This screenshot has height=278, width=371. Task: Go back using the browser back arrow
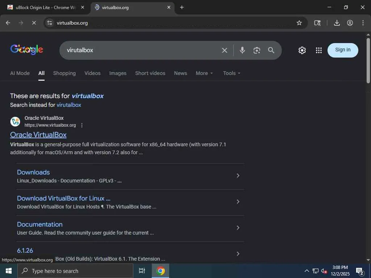(x=8, y=23)
